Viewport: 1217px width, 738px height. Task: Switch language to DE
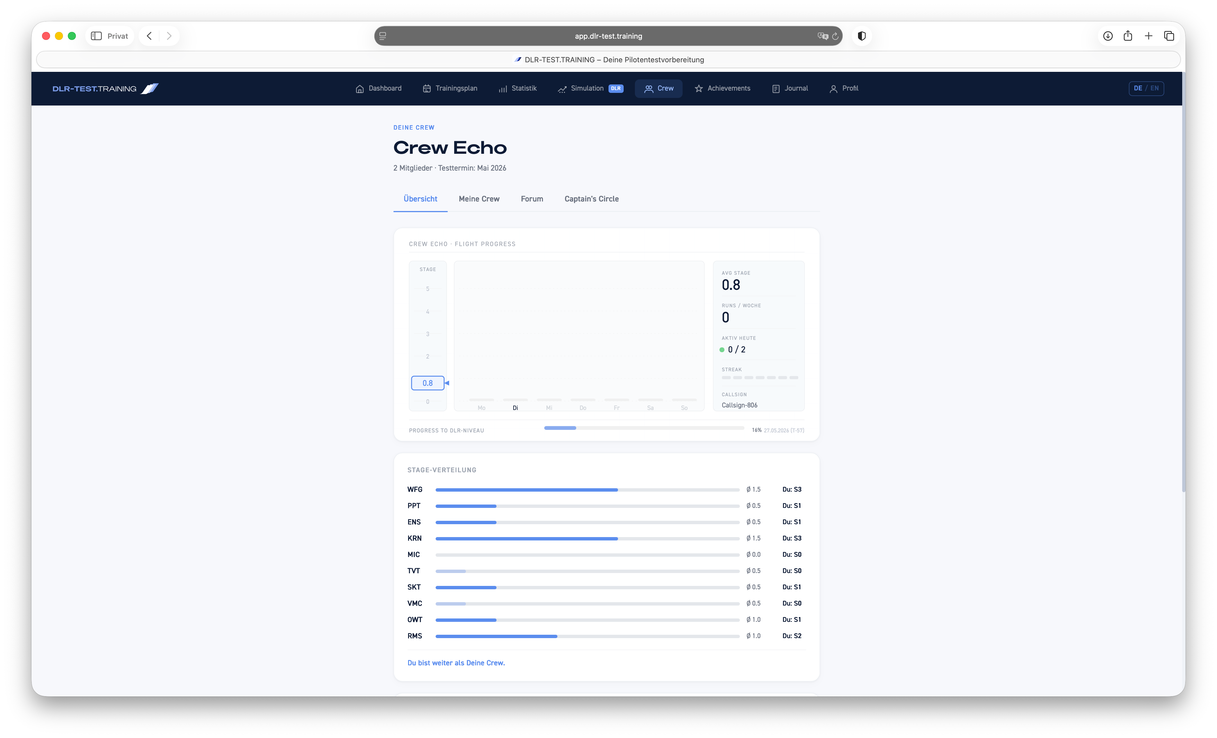coord(1138,88)
